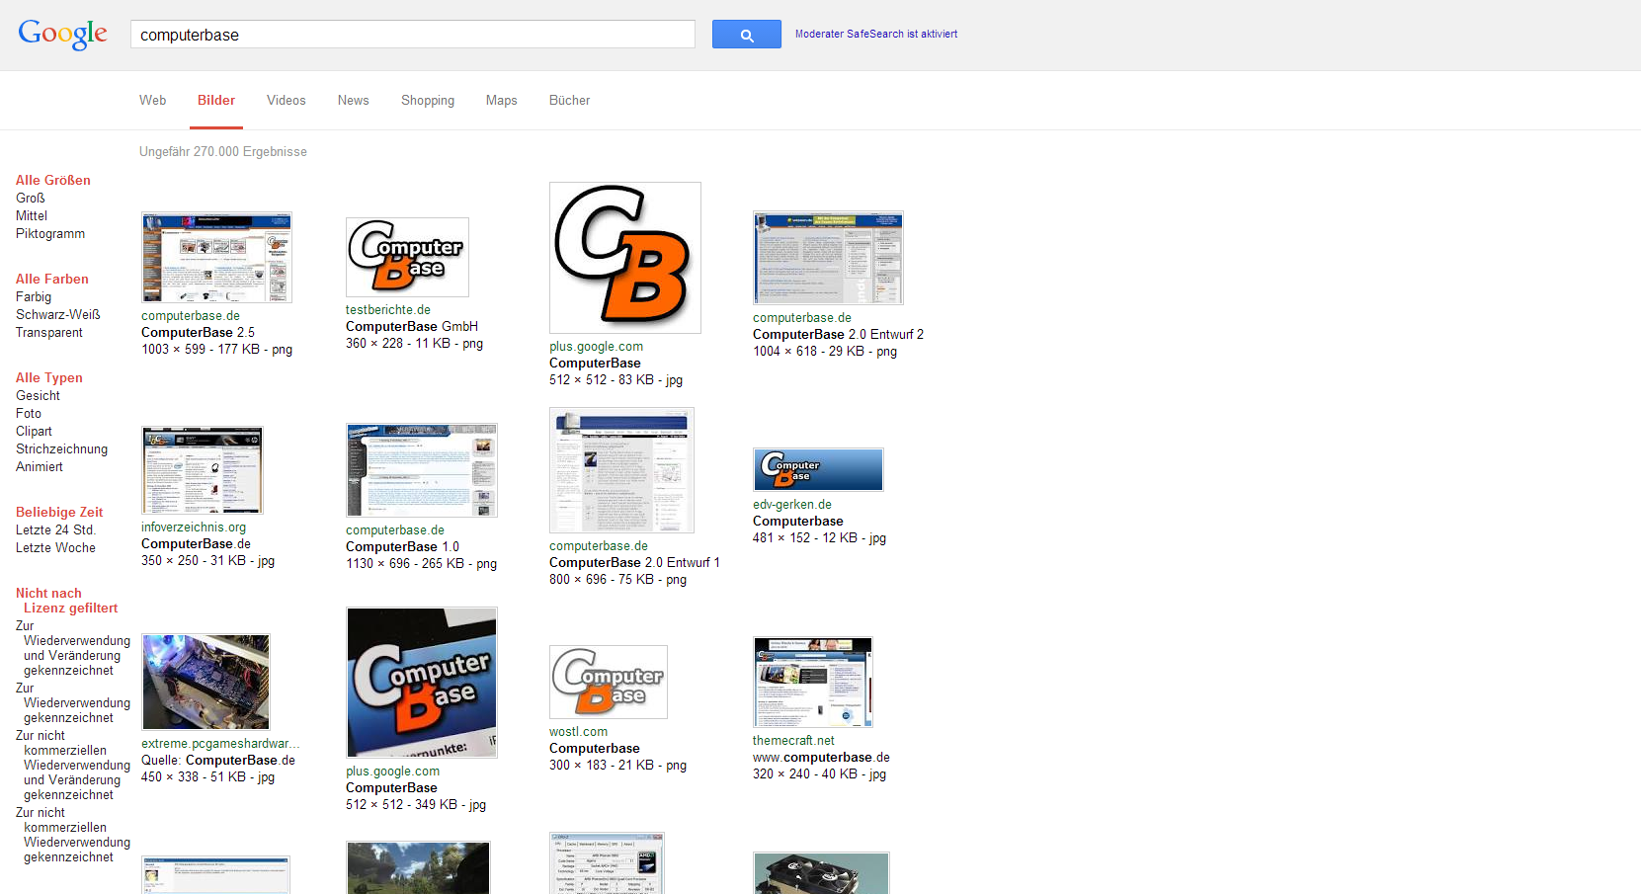Limit results to Letzte 24 Std.
Viewport: 1641px width, 894px height.
(55, 529)
